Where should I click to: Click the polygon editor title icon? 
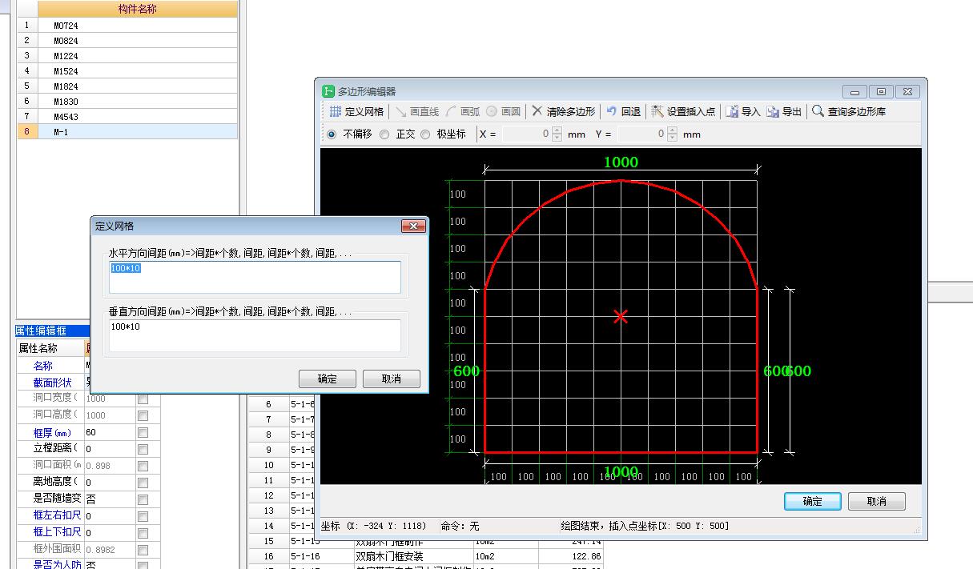click(328, 91)
